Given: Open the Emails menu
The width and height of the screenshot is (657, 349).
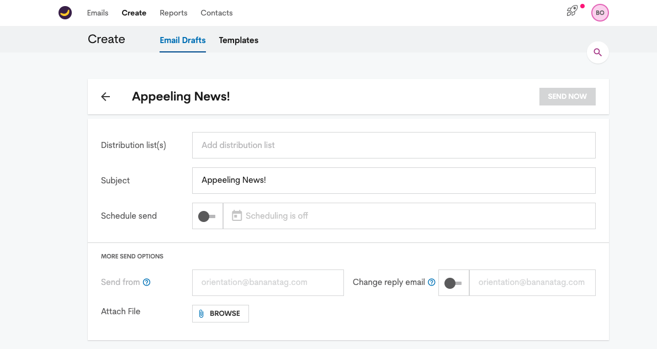Looking at the screenshot, I should click(x=98, y=13).
